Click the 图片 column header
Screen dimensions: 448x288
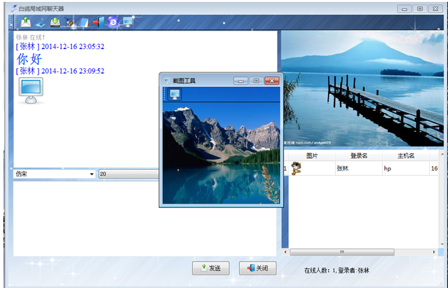click(x=311, y=156)
